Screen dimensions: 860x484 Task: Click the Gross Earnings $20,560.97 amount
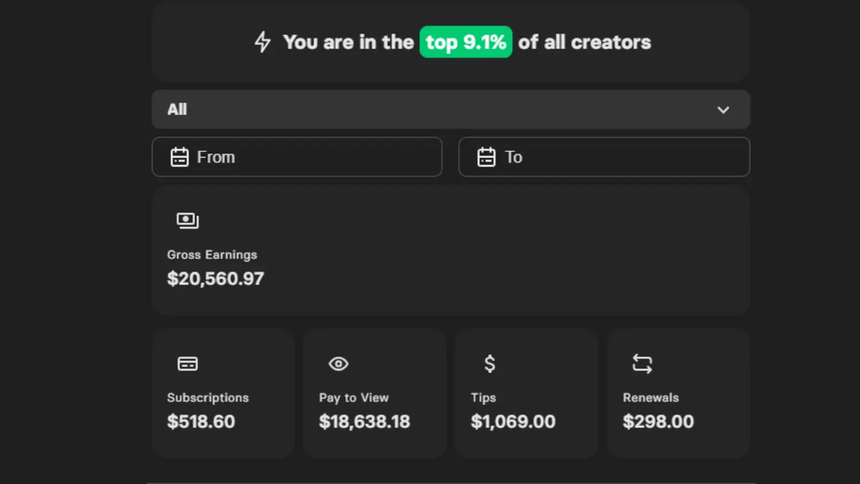click(x=216, y=279)
